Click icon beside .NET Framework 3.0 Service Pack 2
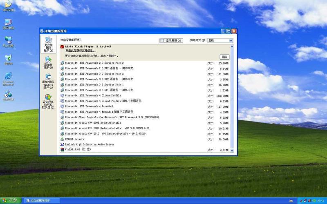 tap(62, 74)
